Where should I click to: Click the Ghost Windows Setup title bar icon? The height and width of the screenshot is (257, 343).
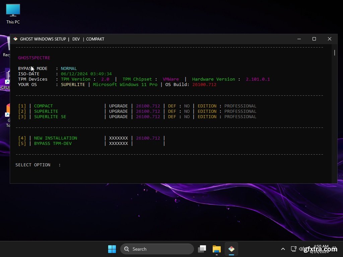[x=15, y=39]
